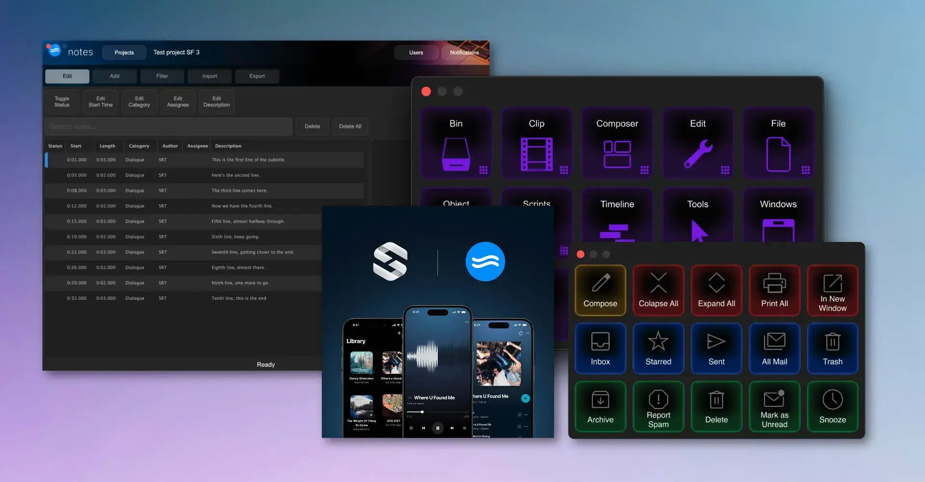This screenshot has height=482, width=925.
Task: Open the Filter tab in notes
Action: tap(162, 76)
